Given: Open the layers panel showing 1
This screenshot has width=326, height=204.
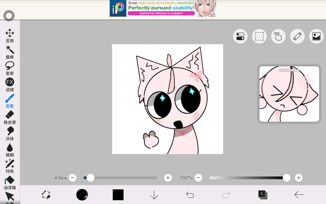Looking at the screenshot, I should tap(262, 194).
